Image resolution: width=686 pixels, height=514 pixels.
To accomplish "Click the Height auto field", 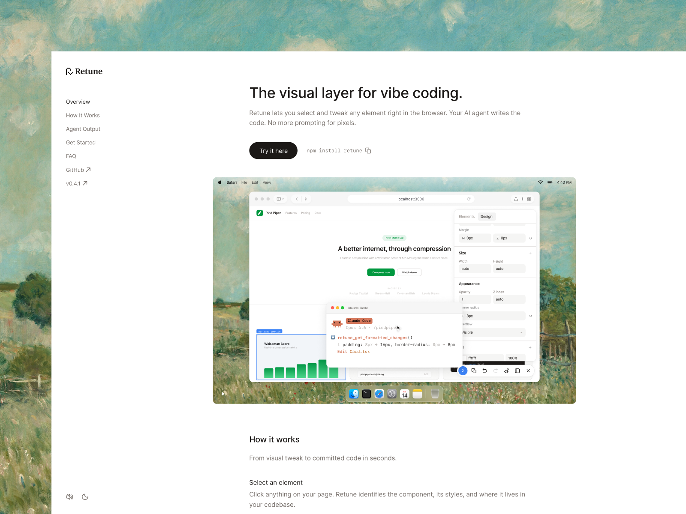I will [509, 269].
